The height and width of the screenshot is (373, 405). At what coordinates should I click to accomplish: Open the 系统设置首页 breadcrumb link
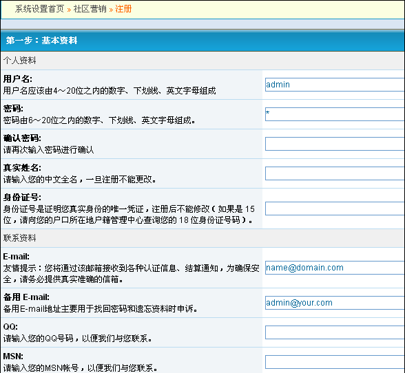point(39,9)
